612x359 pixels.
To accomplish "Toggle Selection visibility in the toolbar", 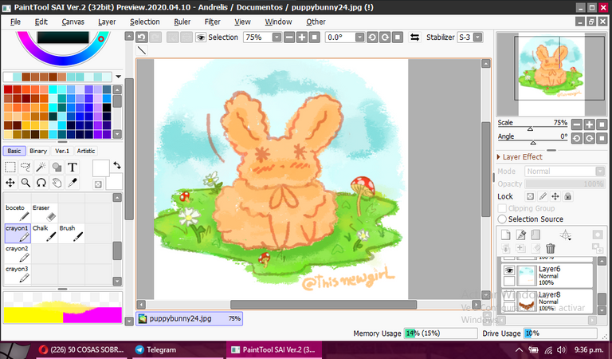I will pos(201,37).
